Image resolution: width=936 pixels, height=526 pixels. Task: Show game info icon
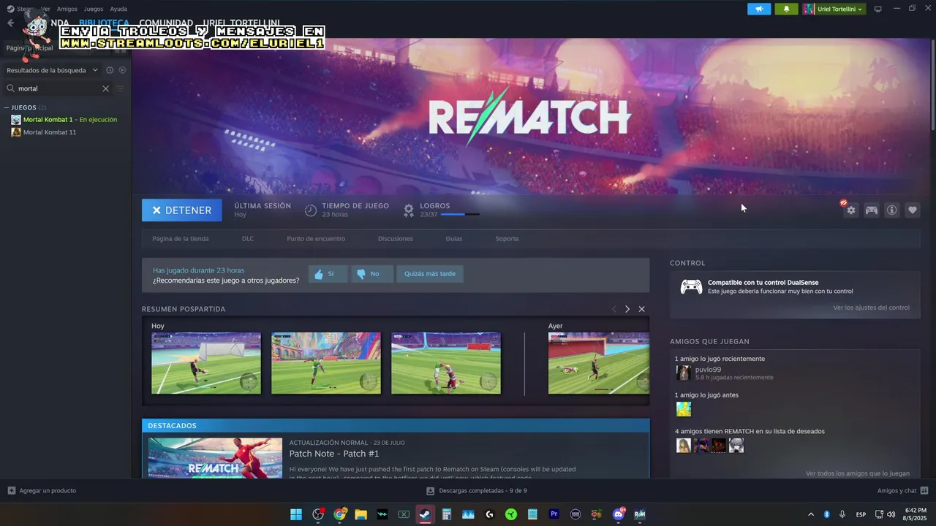click(892, 210)
